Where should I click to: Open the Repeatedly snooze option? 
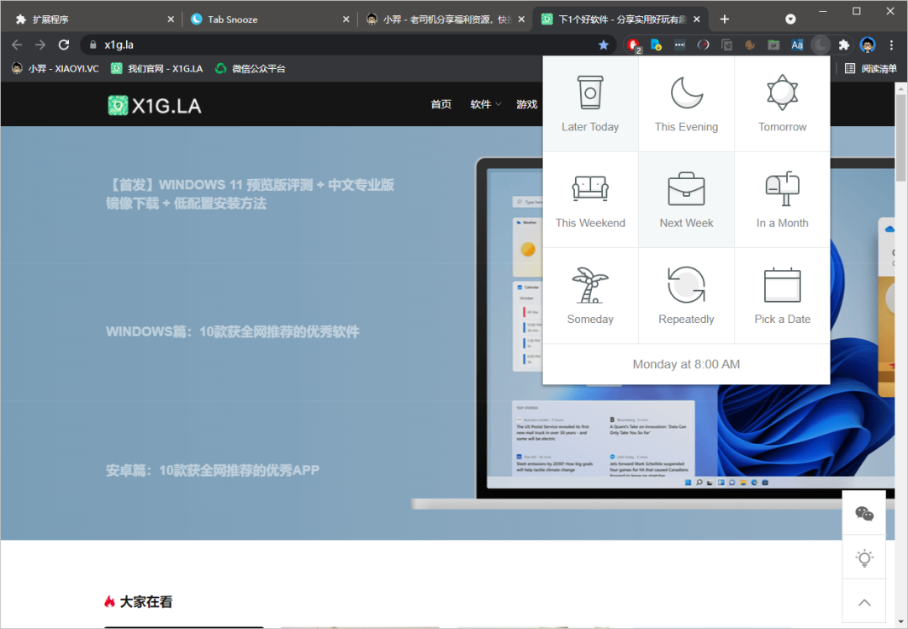tap(686, 296)
